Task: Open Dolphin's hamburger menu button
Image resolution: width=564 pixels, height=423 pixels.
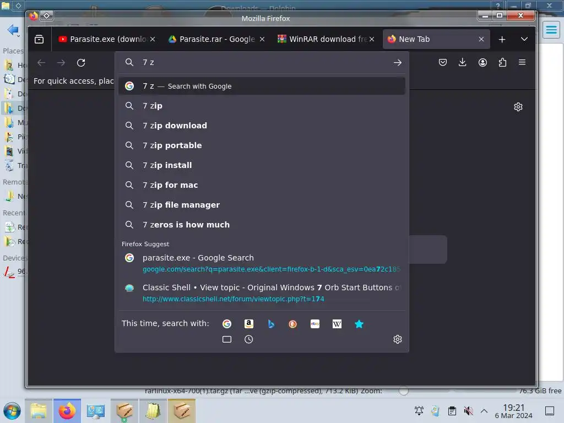Action: 551,30
